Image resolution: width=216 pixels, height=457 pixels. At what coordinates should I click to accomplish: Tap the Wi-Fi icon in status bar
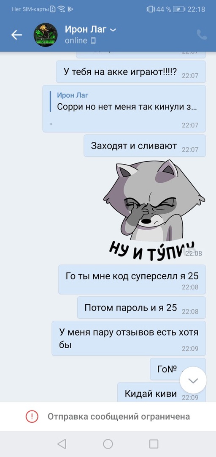(x=61, y=9)
